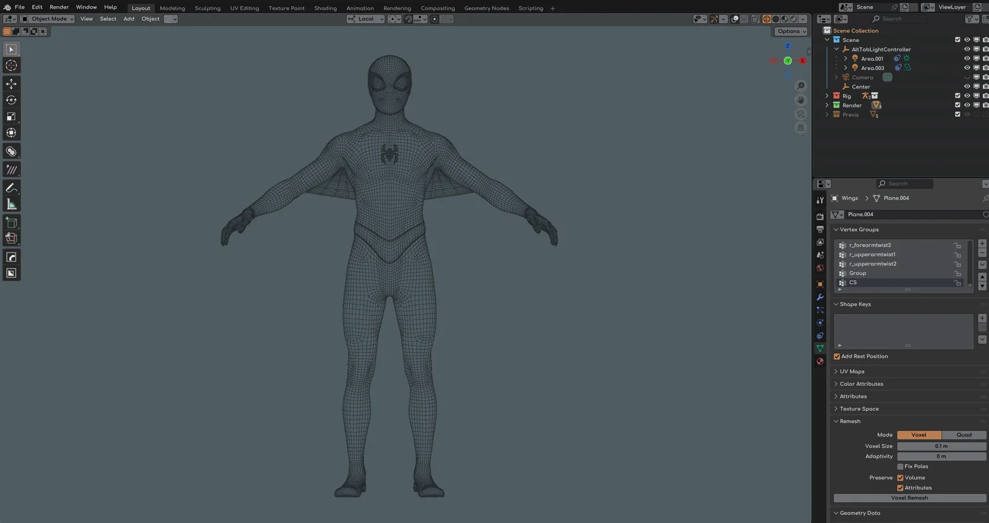This screenshot has height=523, width=989.
Task: Choose the Annotate tool
Action: click(x=11, y=188)
